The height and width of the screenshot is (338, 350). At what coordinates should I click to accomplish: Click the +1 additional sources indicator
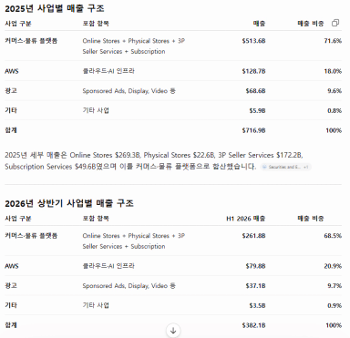(x=306, y=167)
